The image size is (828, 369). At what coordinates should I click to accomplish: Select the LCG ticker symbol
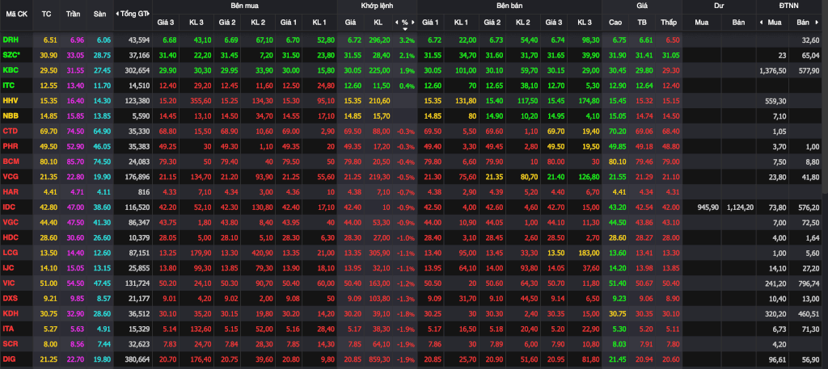point(10,253)
